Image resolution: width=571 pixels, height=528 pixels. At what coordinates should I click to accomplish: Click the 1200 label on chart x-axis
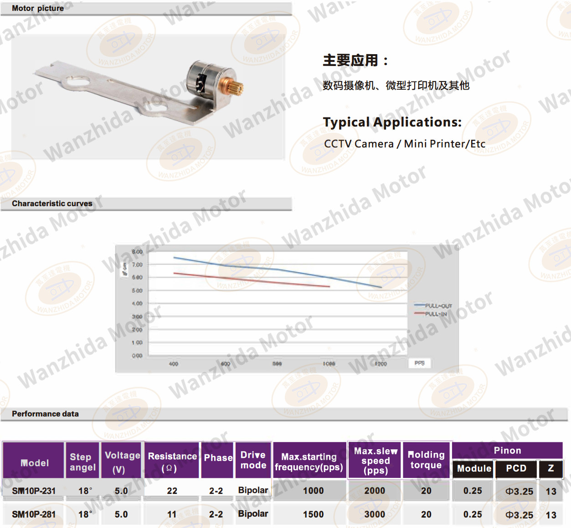tap(381, 364)
